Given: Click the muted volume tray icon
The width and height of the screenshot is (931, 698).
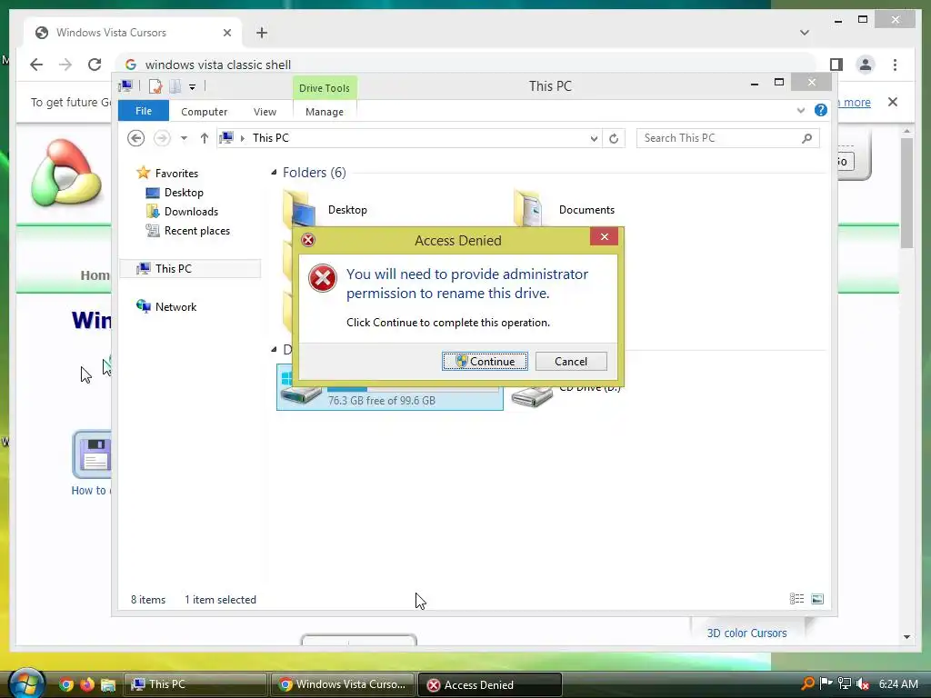Looking at the screenshot, I should click(x=863, y=683).
